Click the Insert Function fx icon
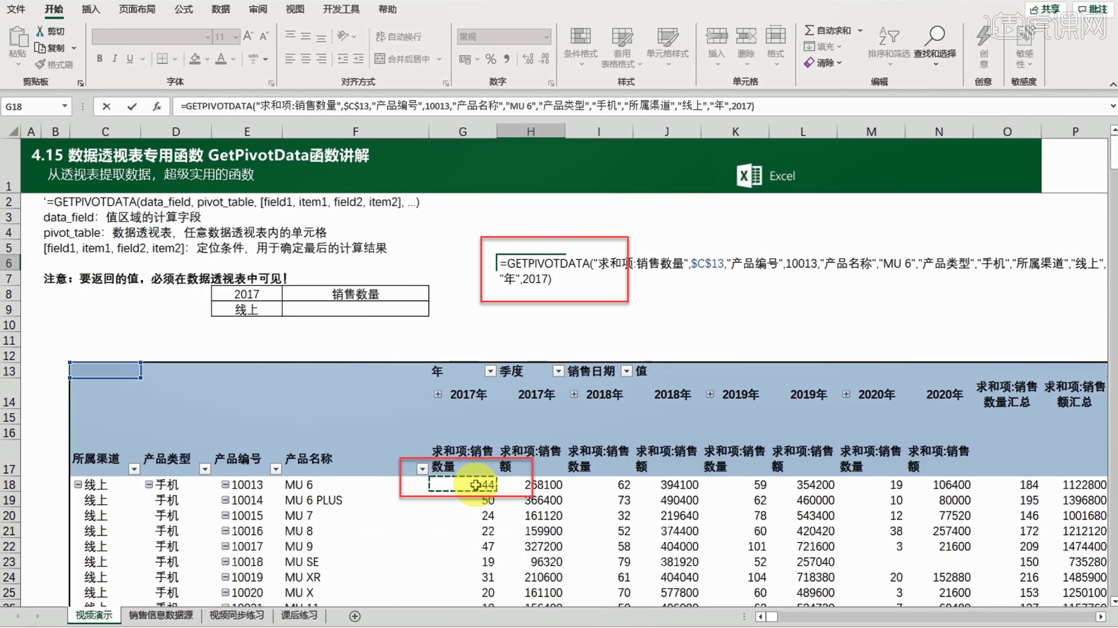Viewport: 1118px width, 628px height. click(157, 106)
